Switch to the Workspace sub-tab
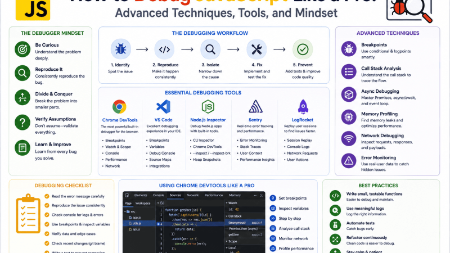 point(143,203)
